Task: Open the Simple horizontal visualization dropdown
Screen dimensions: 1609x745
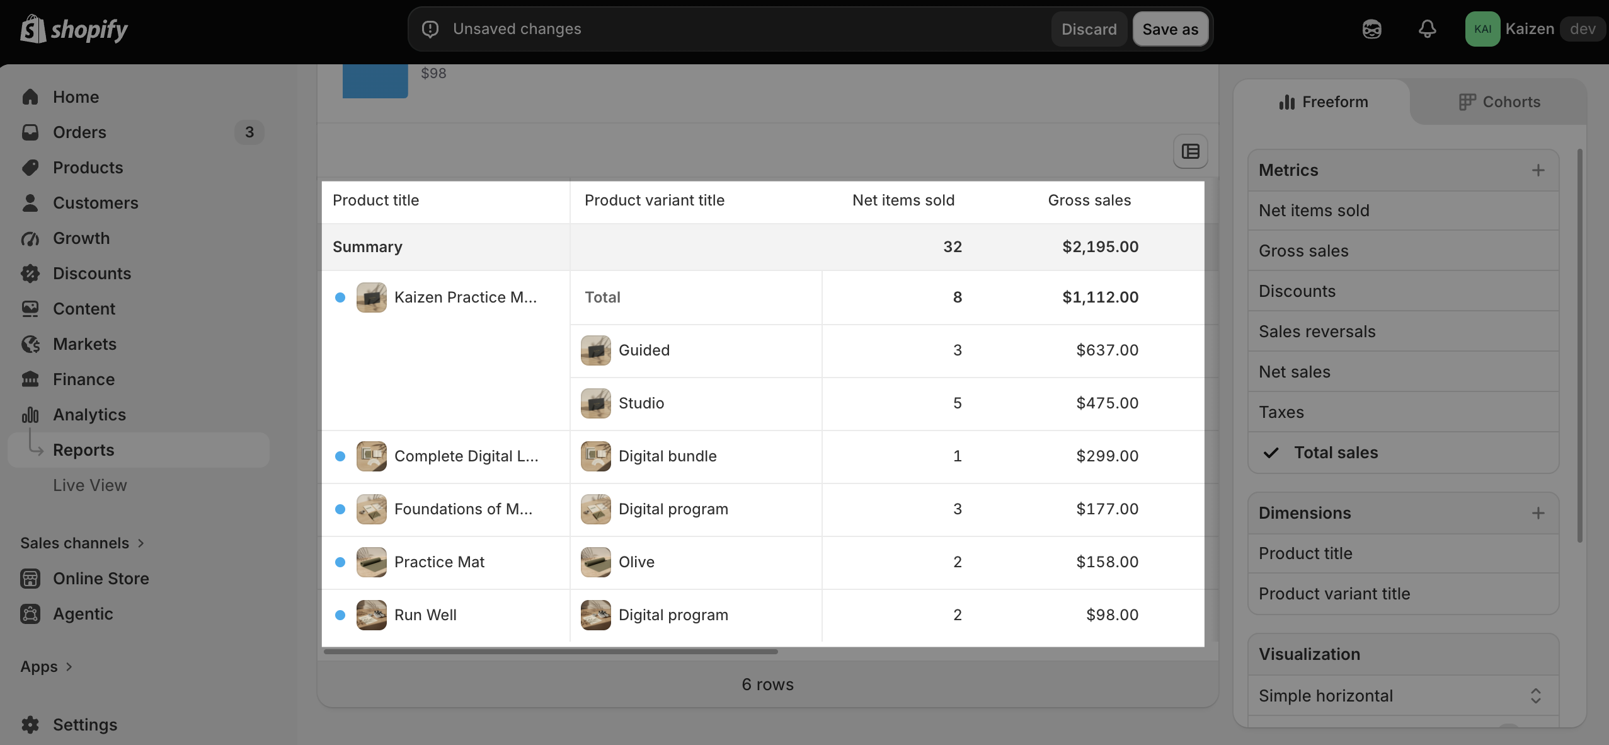Action: tap(1404, 696)
